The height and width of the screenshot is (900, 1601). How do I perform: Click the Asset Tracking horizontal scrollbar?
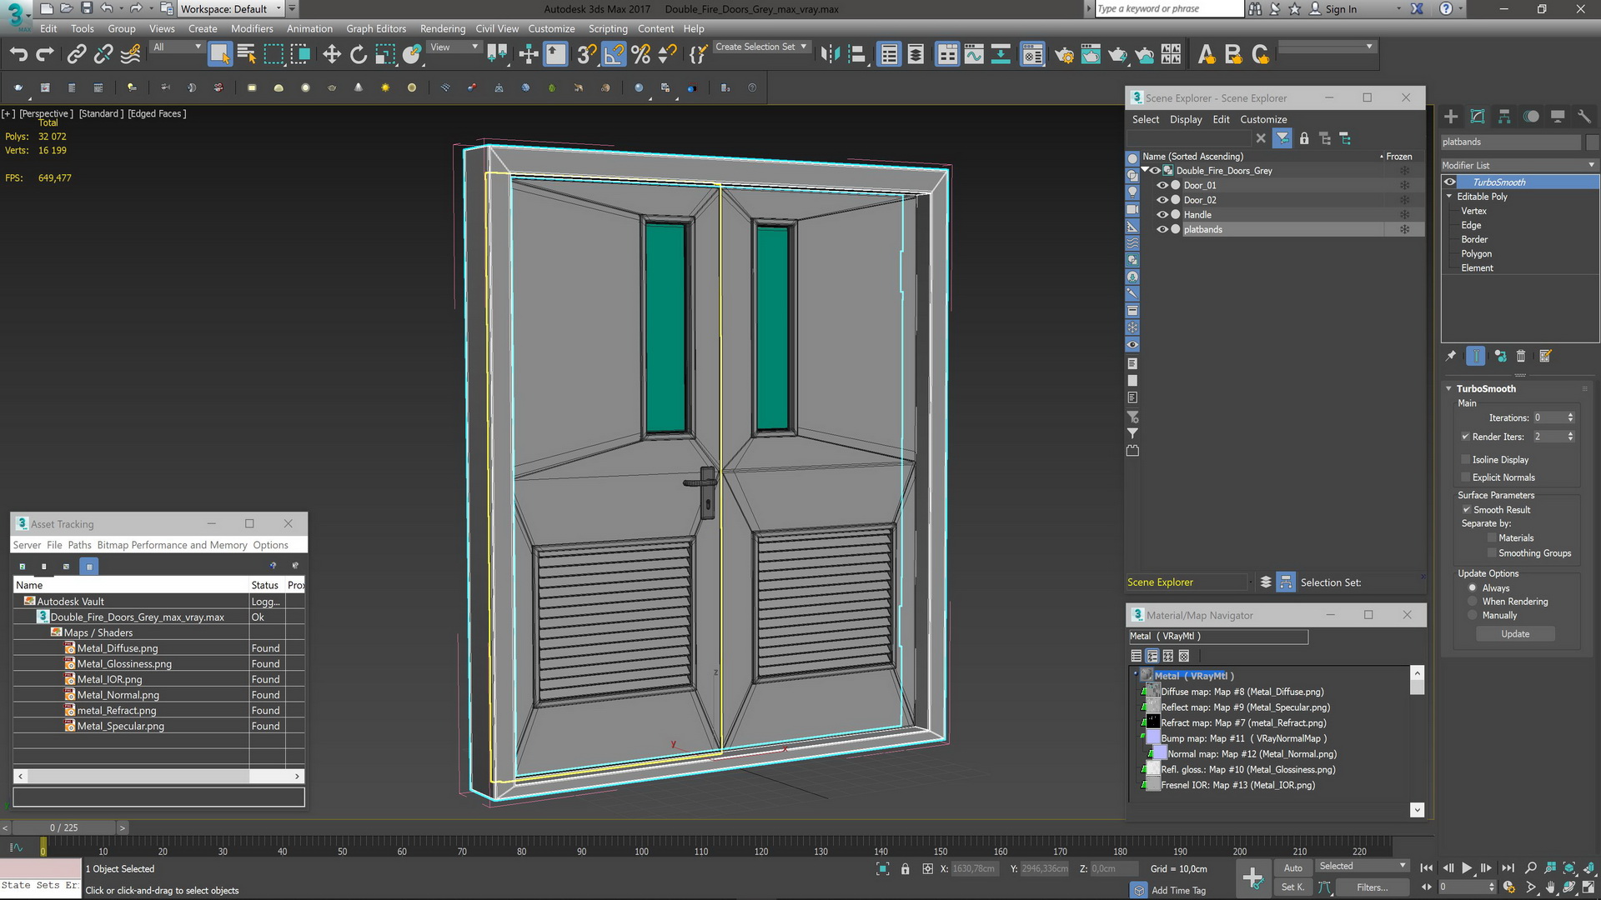click(158, 776)
